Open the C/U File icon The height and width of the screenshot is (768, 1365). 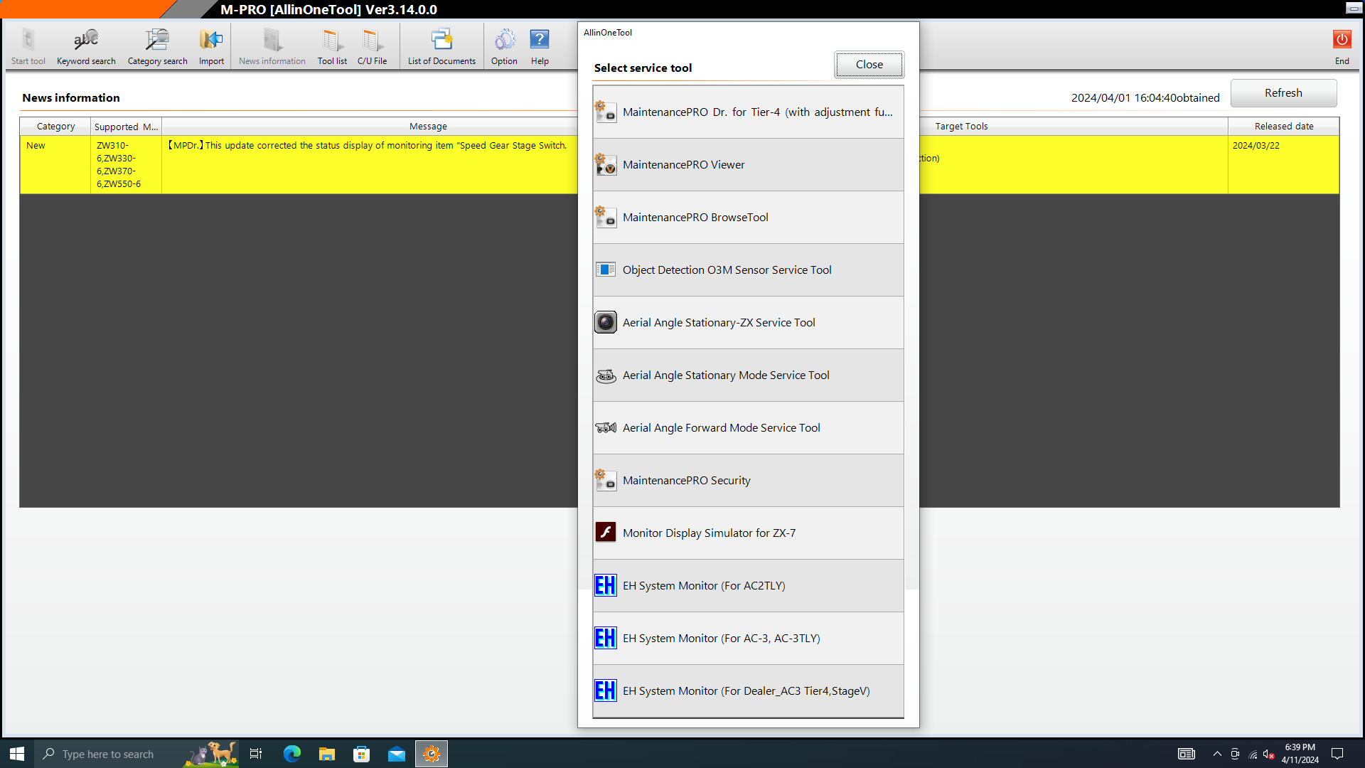pos(372,47)
